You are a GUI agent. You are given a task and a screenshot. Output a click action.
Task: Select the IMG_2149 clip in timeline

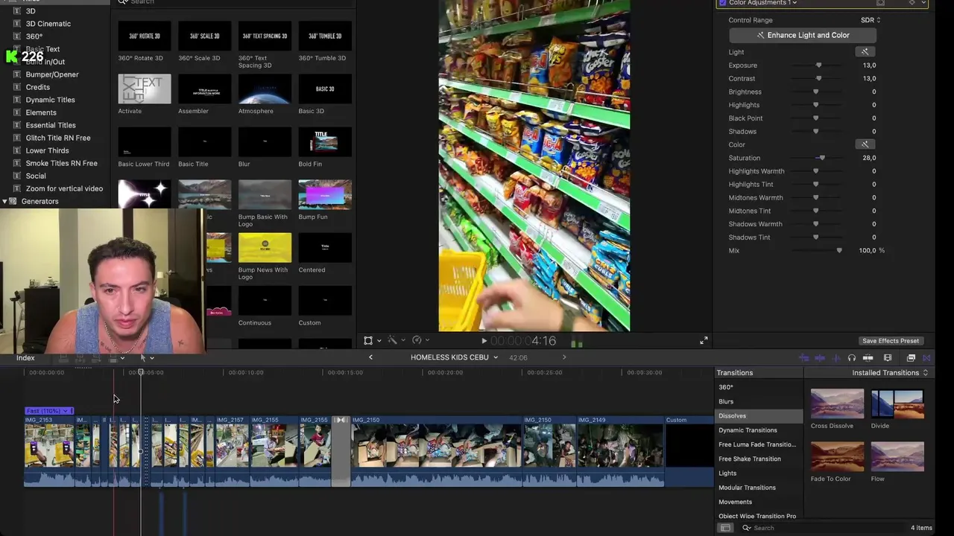click(x=620, y=451)
